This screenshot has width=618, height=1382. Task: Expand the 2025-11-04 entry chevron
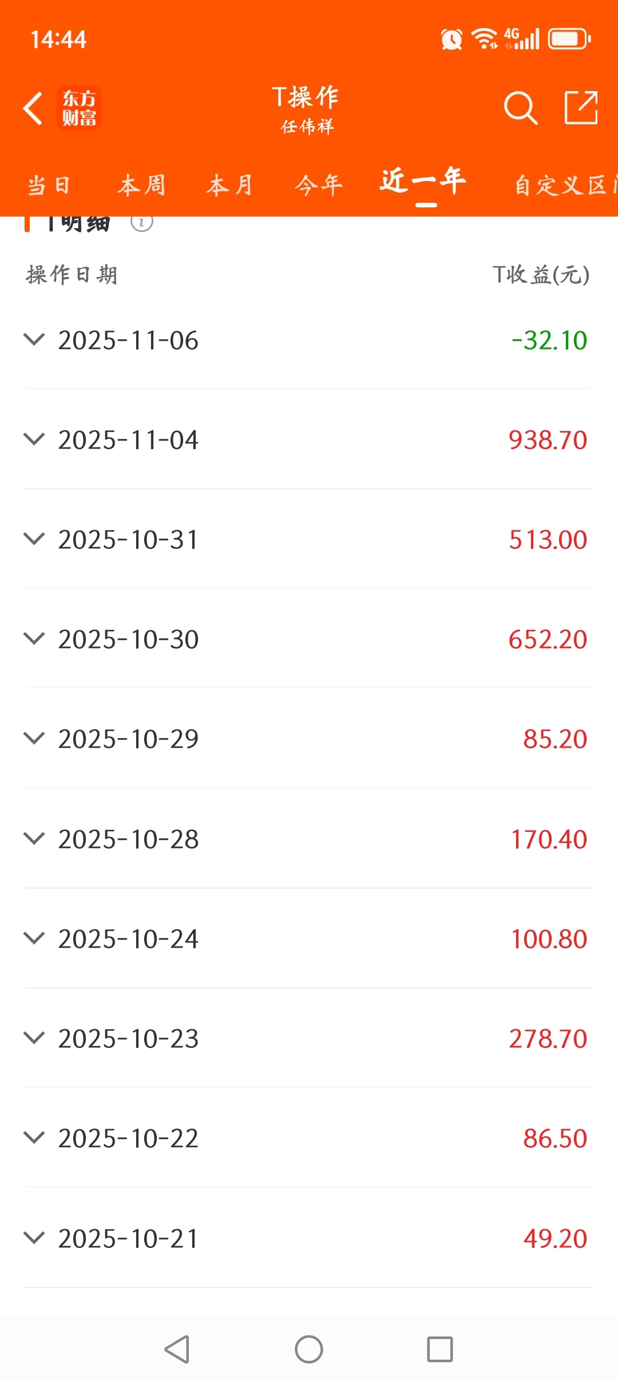[34, 439]
